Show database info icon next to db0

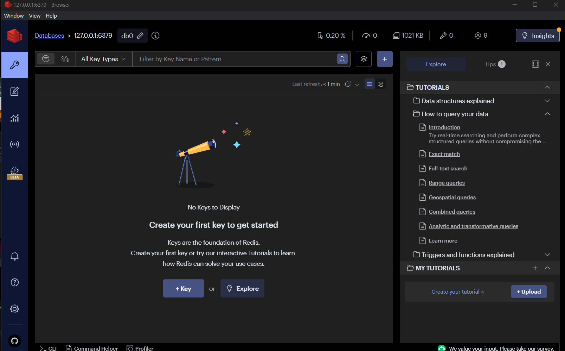[x=155, y=36]
